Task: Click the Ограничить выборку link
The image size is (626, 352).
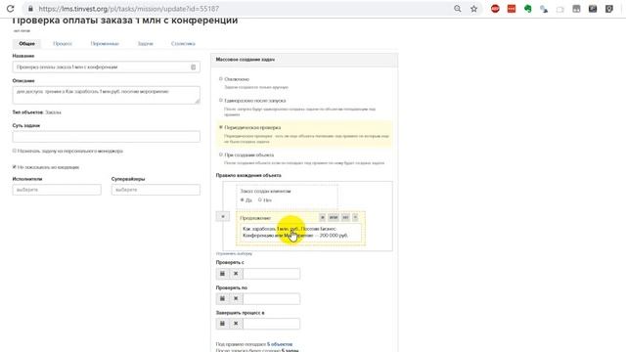Action: point(234,253)
